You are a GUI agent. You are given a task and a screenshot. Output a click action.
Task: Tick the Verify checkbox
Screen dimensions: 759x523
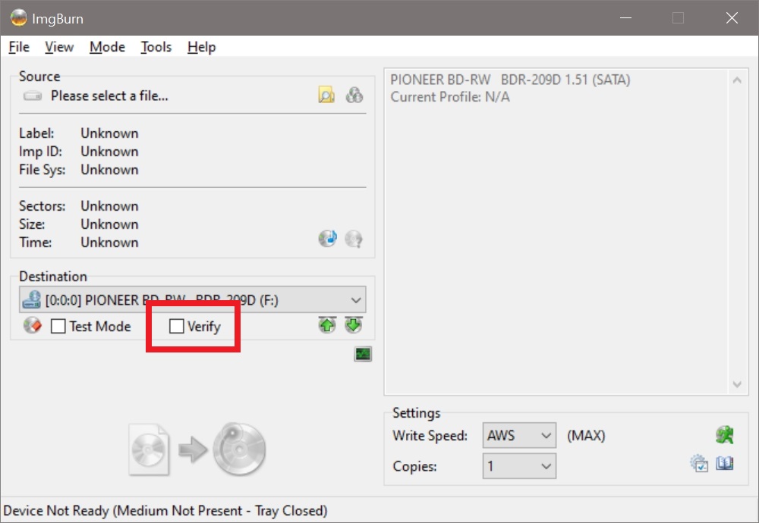(x=177, y=326)
